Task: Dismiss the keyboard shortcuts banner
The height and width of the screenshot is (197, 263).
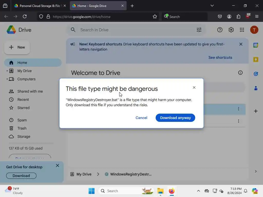Action: [241, 44]
